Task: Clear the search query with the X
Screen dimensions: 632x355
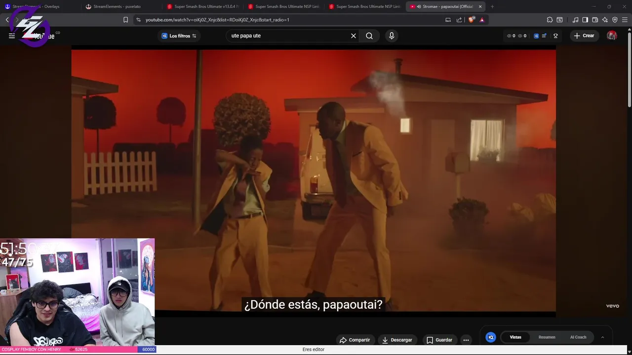Action: [x=354, y=36]
